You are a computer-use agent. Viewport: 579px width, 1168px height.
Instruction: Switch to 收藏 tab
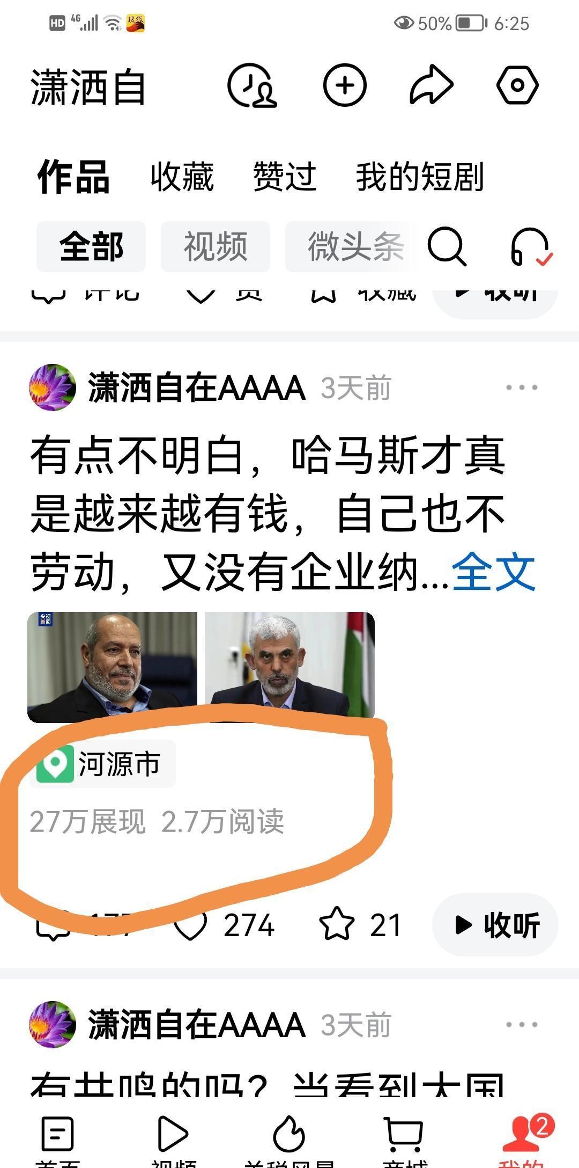pyautogui.click(x=182, y=177)
